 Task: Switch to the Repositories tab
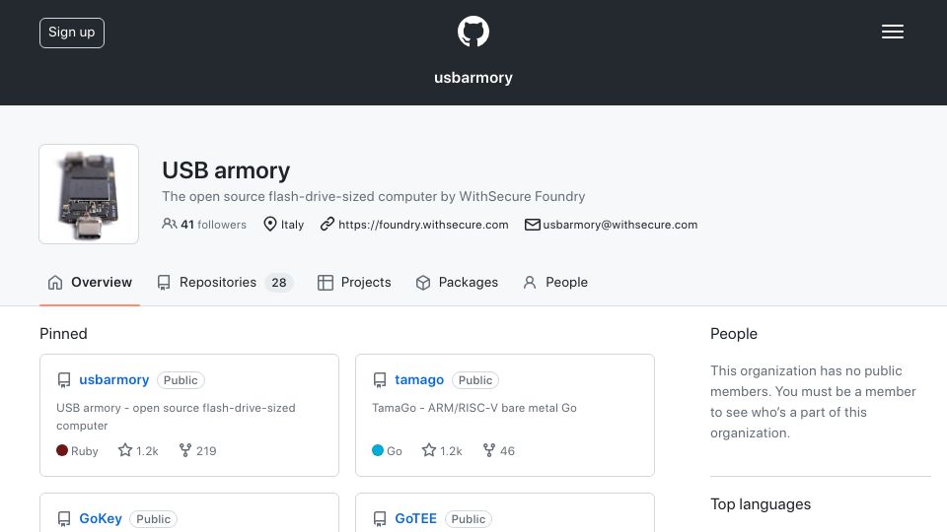pyautogui.click(x=225, y=283)
